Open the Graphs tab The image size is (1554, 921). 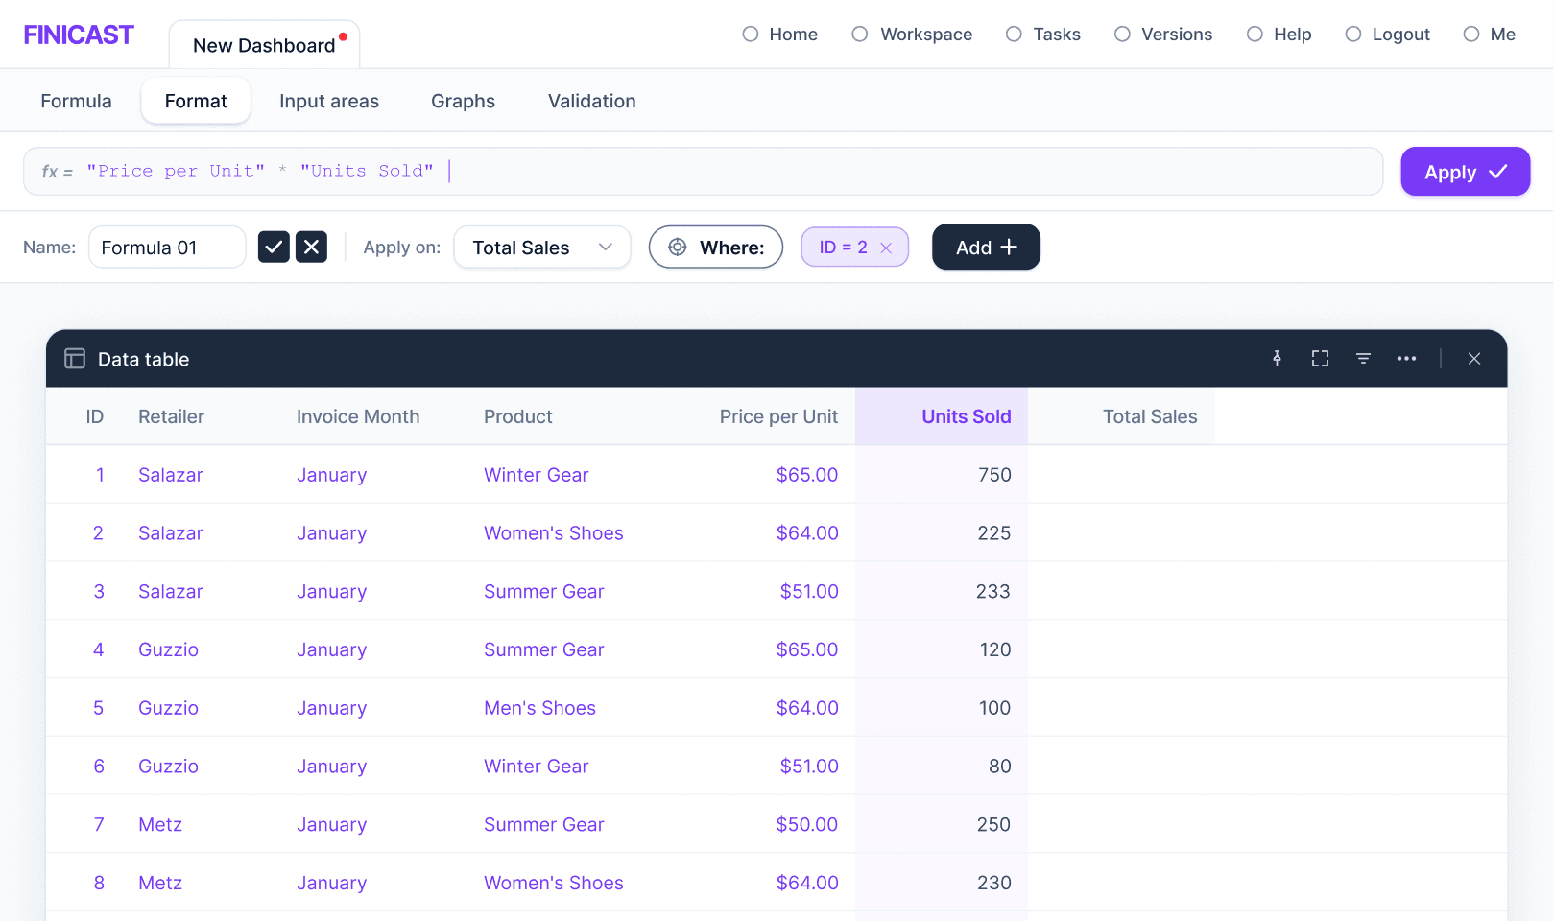(463, 101)
